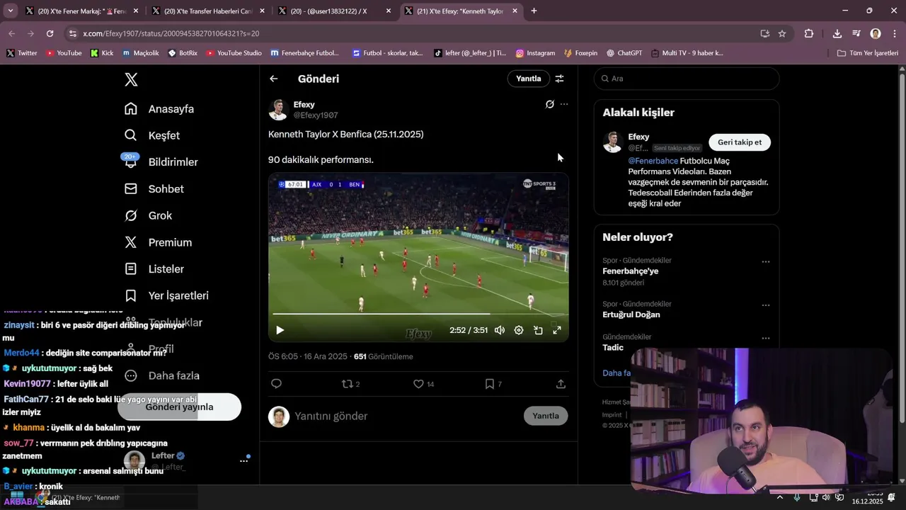Bookmark this page with star icon

782,33
